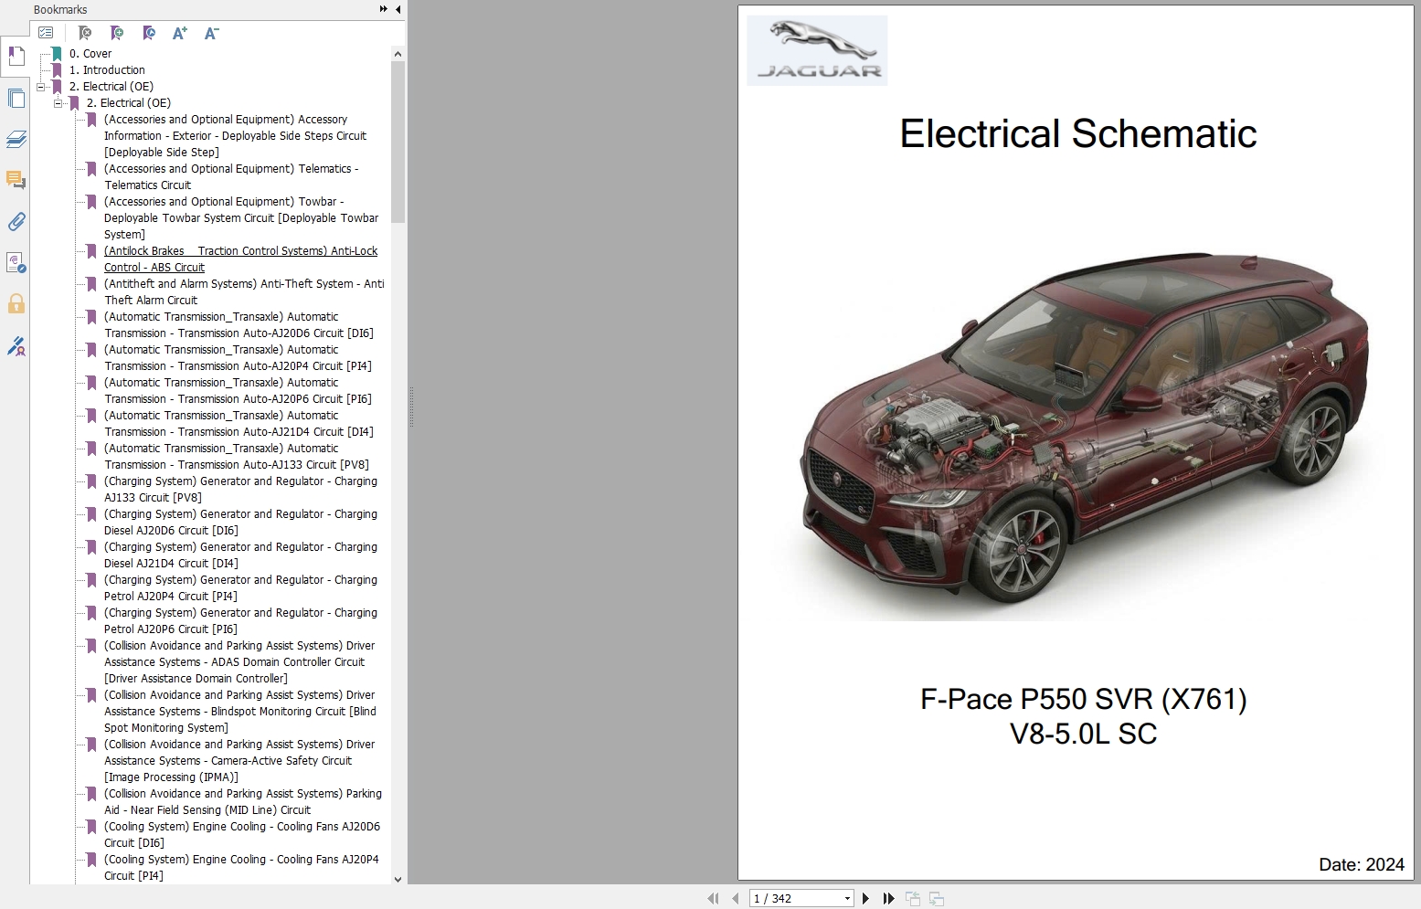Click bookmarks scrollbar up arrow

[398, 54]
